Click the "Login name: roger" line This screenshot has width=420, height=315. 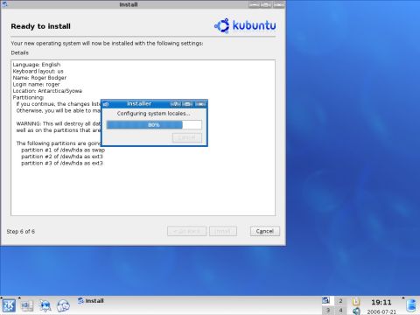(36, 84)
